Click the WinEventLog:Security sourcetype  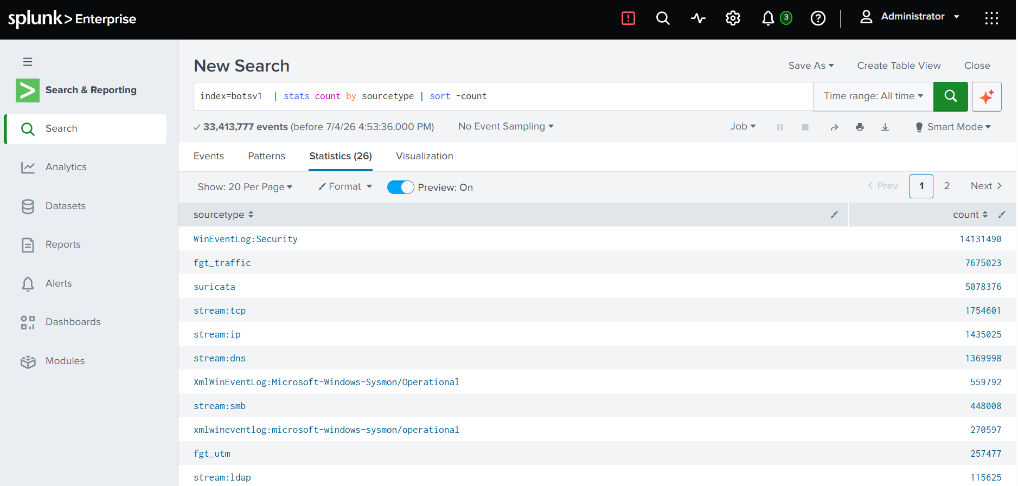click(246, 239)
